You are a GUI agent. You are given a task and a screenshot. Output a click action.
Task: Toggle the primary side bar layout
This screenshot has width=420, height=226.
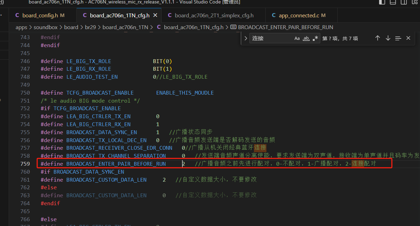(382, 2)
